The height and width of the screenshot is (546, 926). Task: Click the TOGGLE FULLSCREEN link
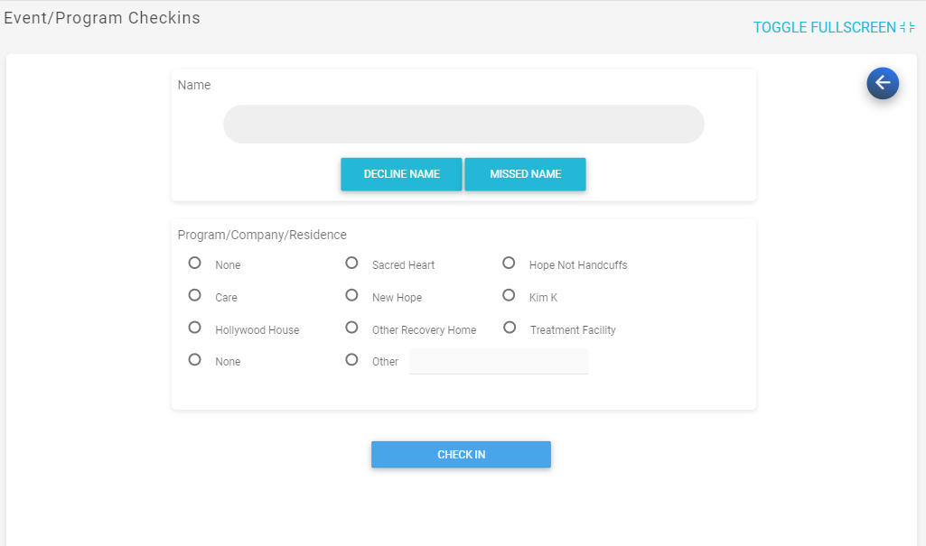tap(824, 27)
